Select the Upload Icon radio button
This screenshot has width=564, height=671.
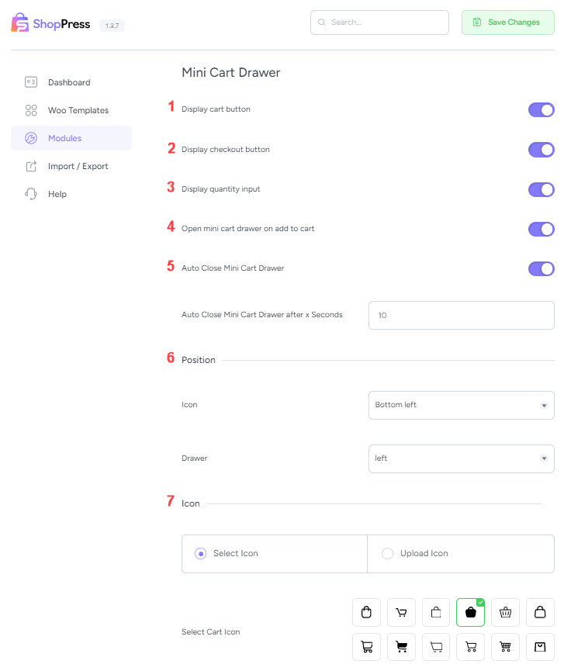tap(387, 553)
